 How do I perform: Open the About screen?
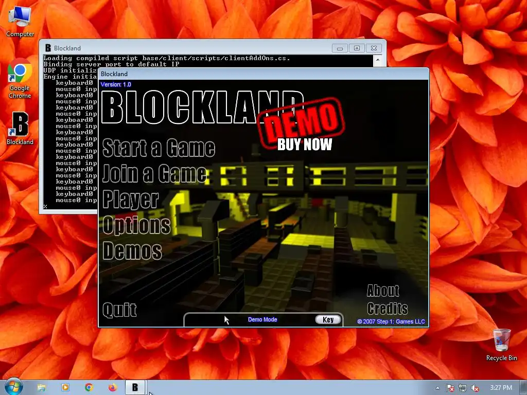point(383,291)
